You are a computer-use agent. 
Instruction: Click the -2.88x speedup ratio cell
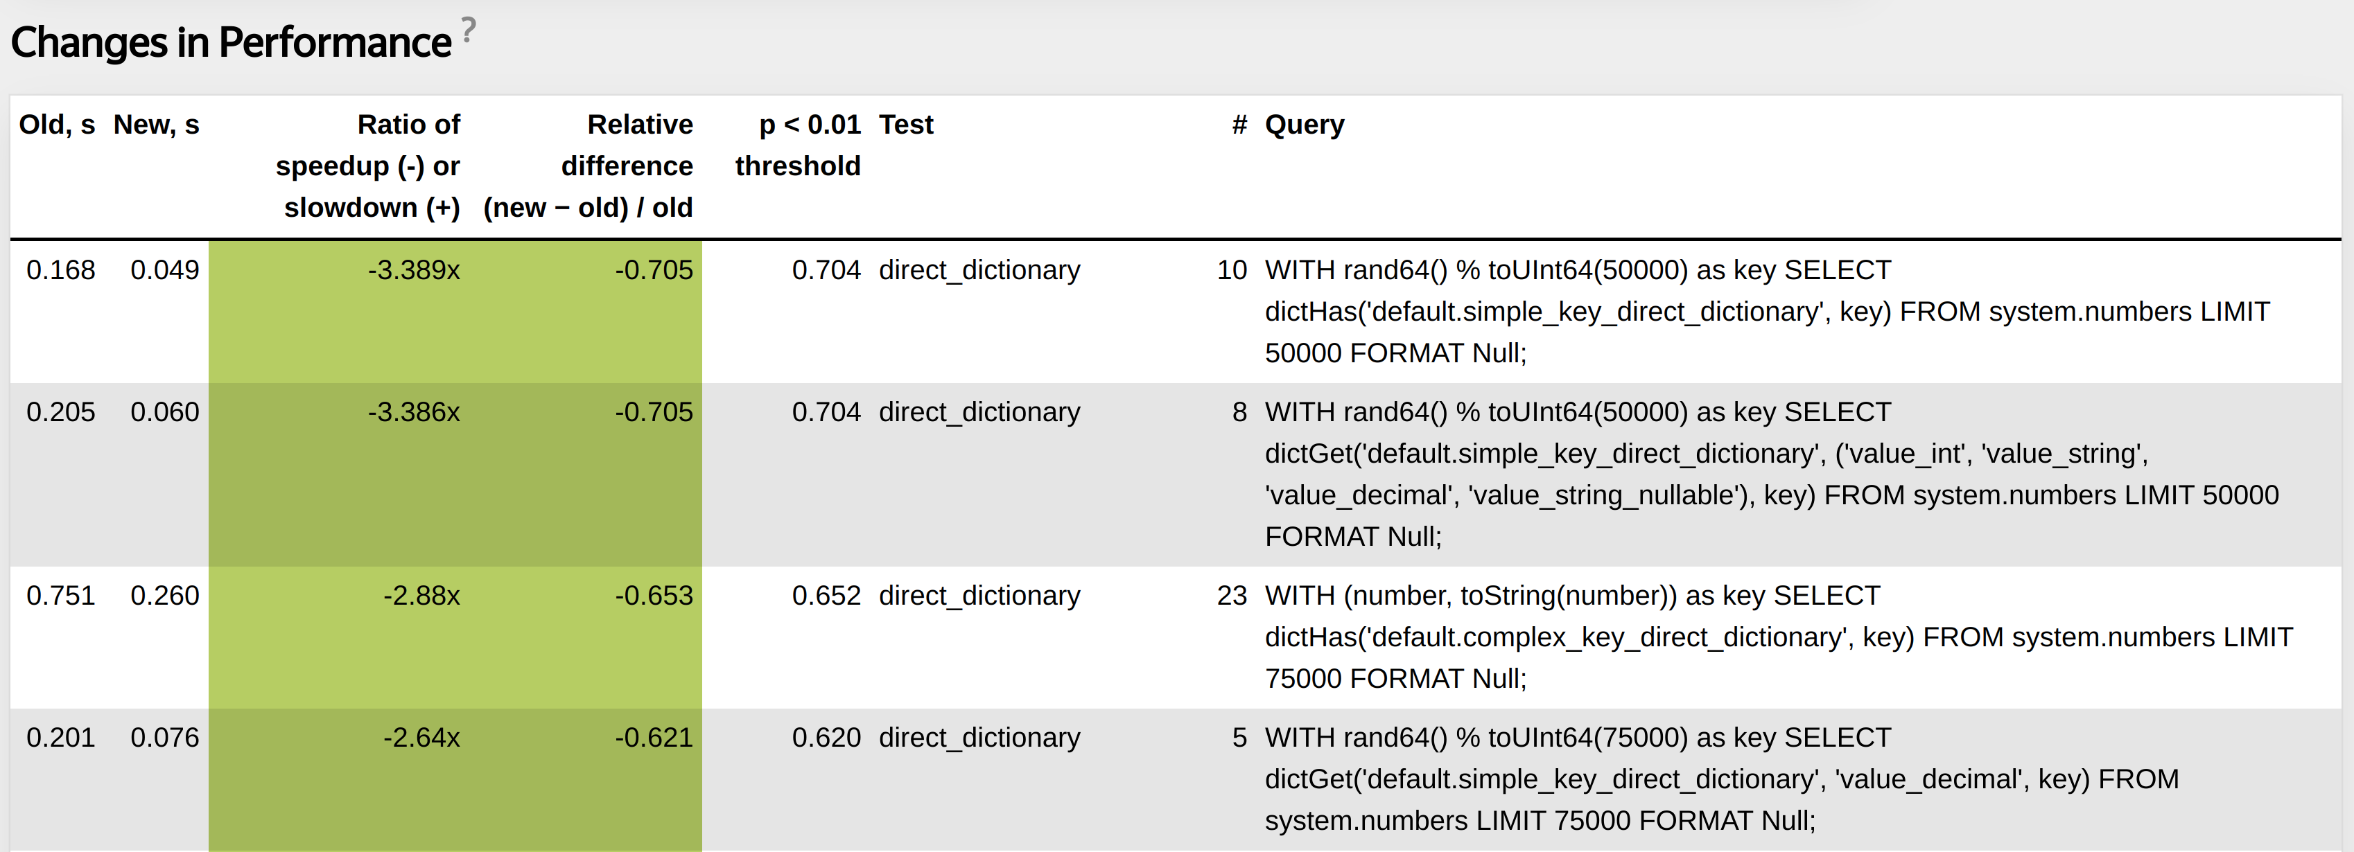pos(421,596)
